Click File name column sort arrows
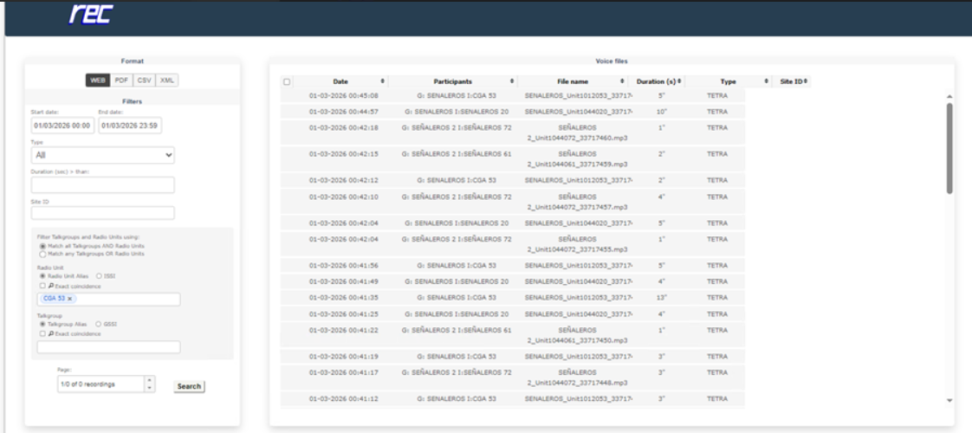This screenshot has height=433, width=972. coord(622,81)
